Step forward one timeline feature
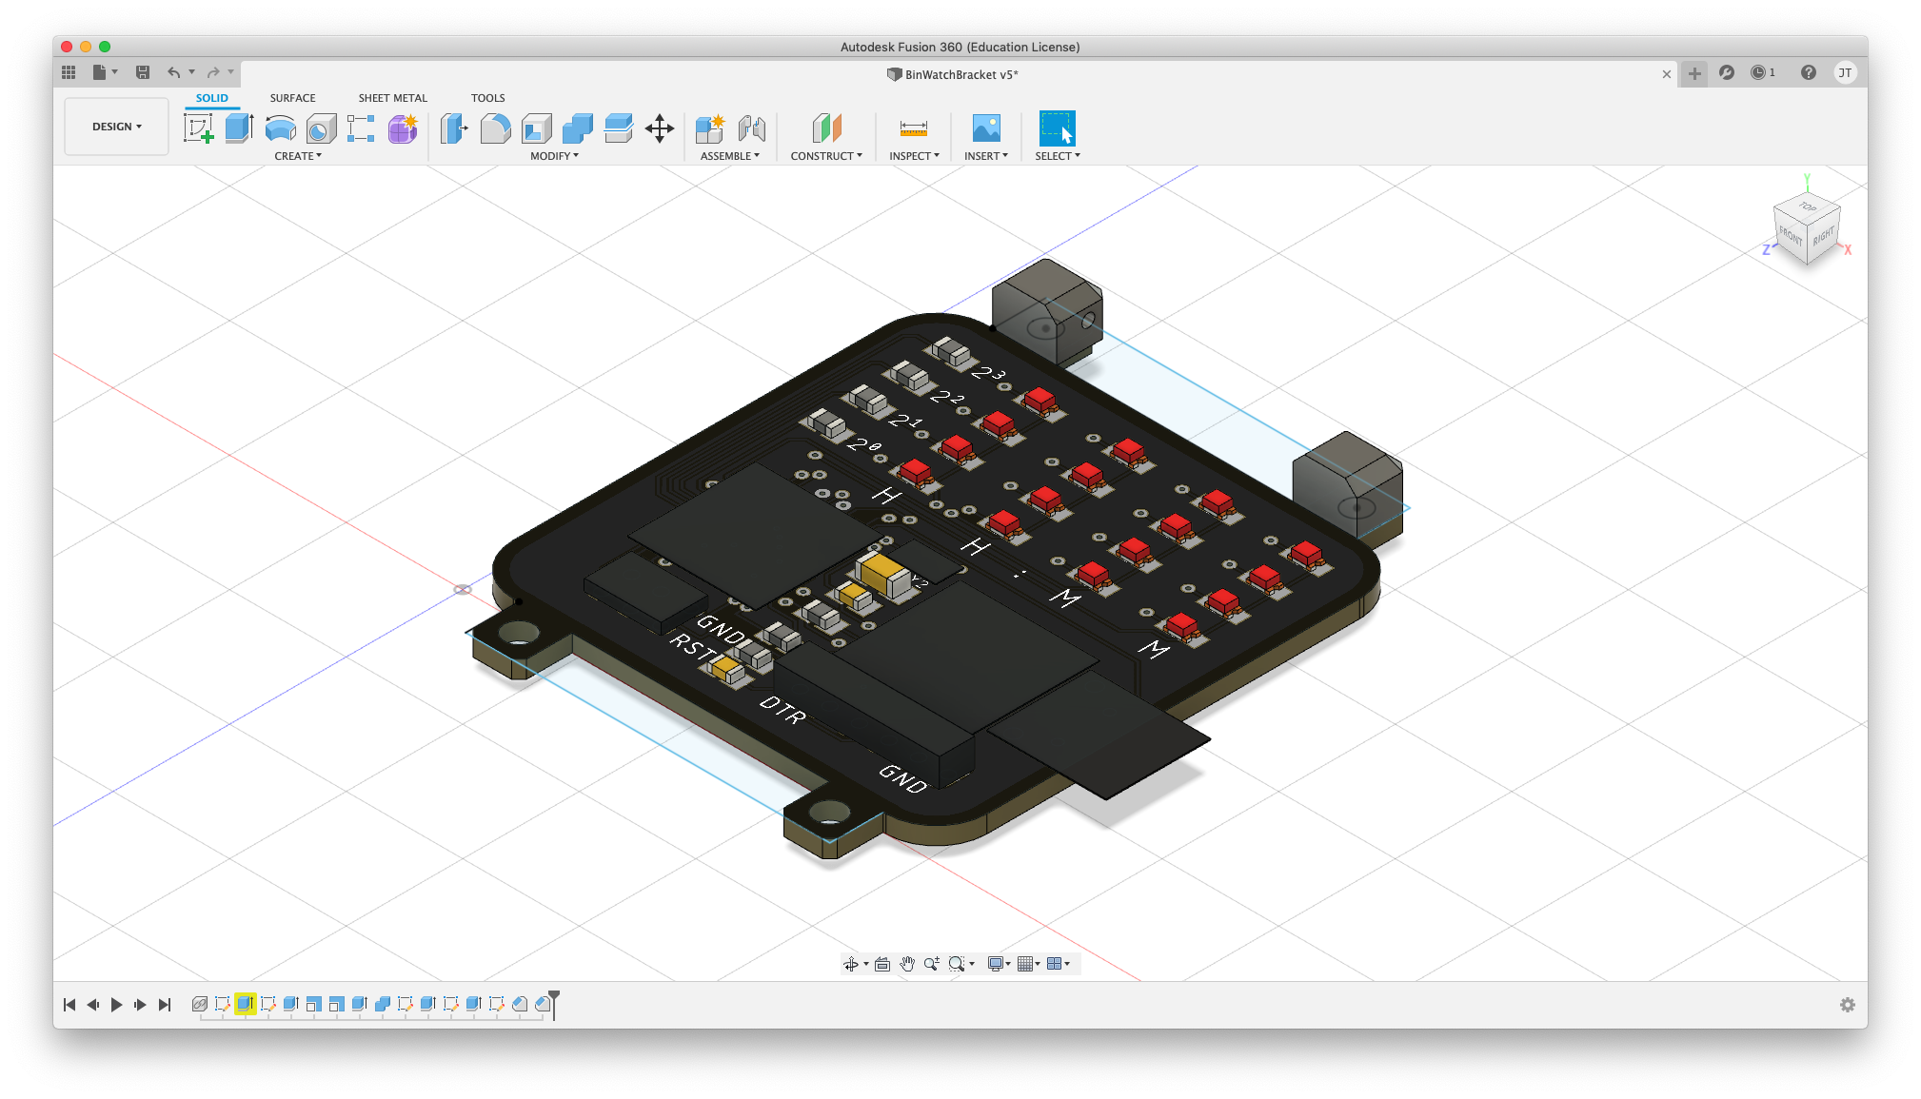Screen dimensions: 1921x1099 tap(140, 1005)
